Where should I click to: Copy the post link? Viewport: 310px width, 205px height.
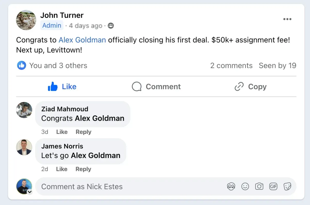tap(250, 87)
